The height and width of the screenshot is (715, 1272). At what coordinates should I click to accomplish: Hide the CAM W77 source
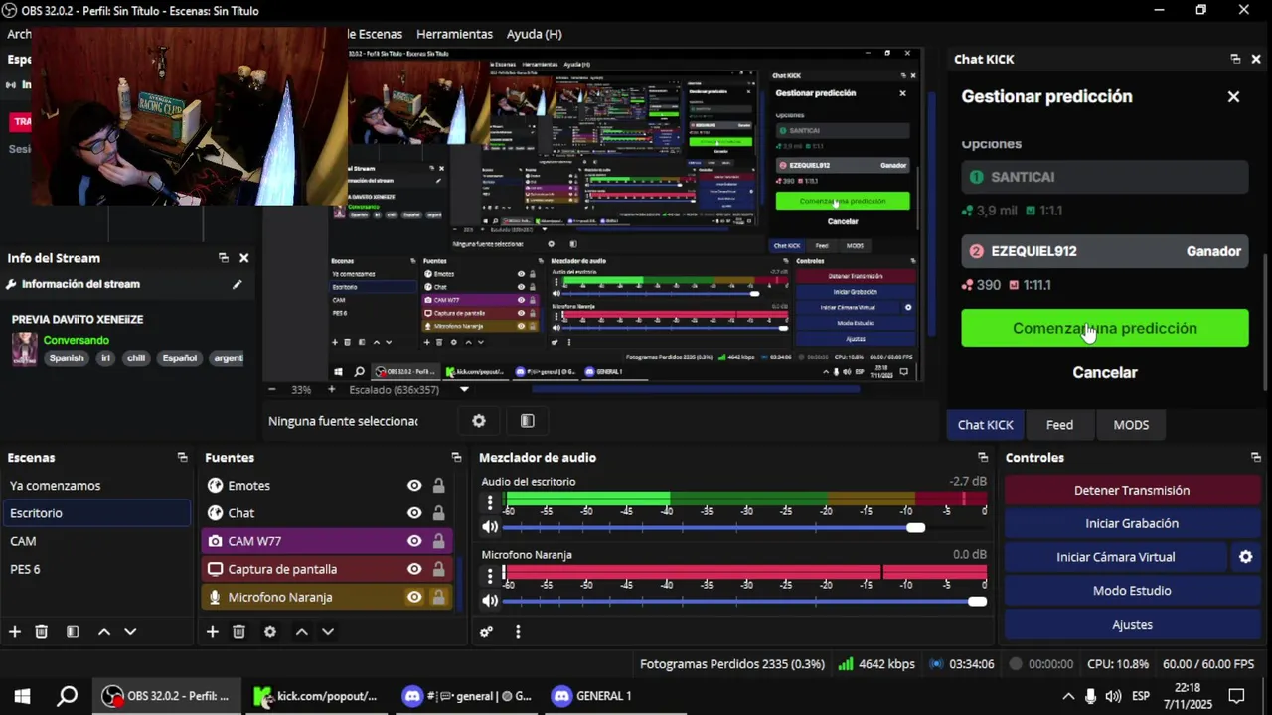pyautogui.click(x=414, y=541)
